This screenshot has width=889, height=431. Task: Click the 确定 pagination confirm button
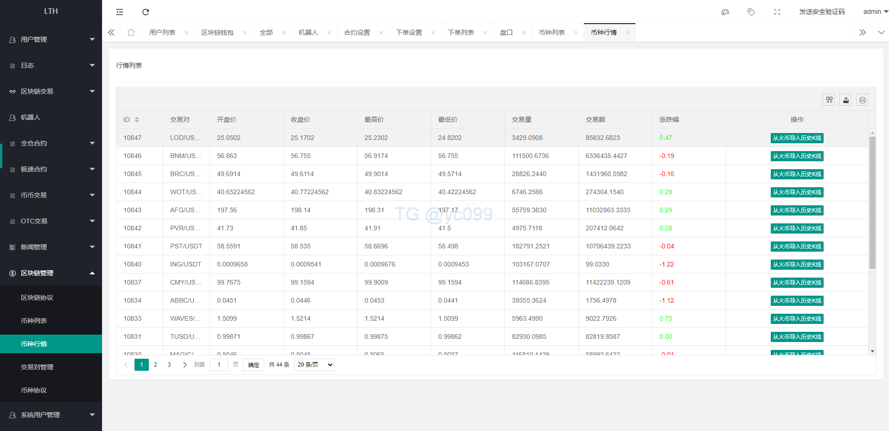pyautogui.click(x=254, y=365)
